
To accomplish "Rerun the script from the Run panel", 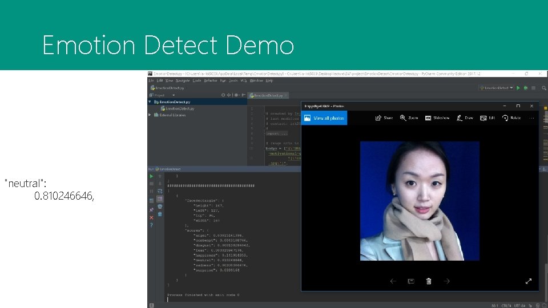I will 151,176.
